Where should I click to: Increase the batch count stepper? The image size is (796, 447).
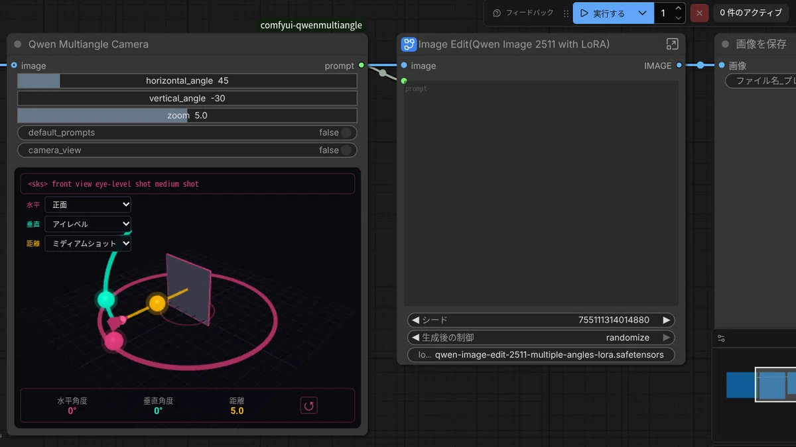(678, 9)
